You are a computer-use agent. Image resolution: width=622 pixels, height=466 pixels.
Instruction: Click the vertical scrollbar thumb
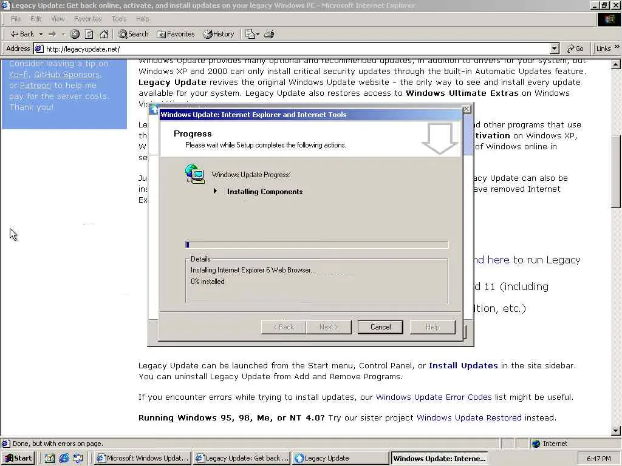(x=616, y=172)
